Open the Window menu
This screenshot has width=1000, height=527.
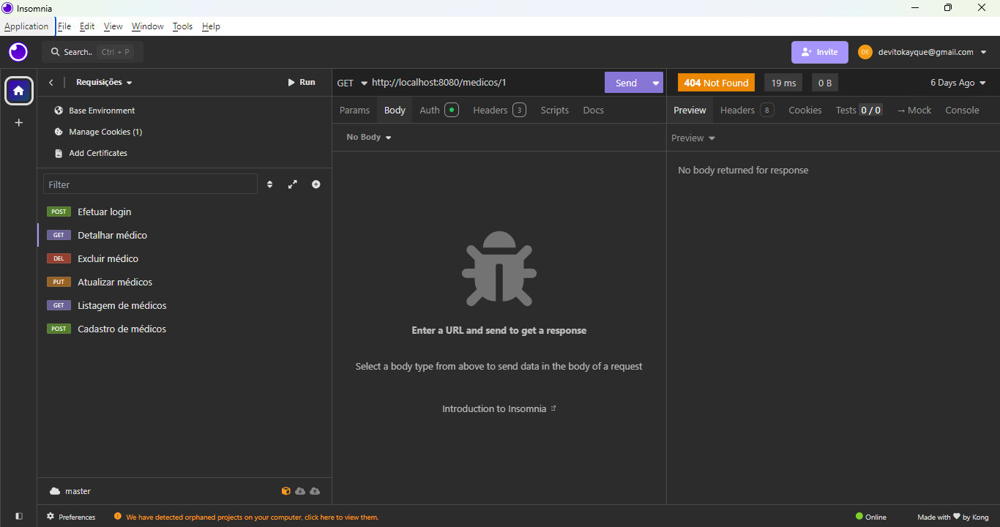tap(148, 26)
